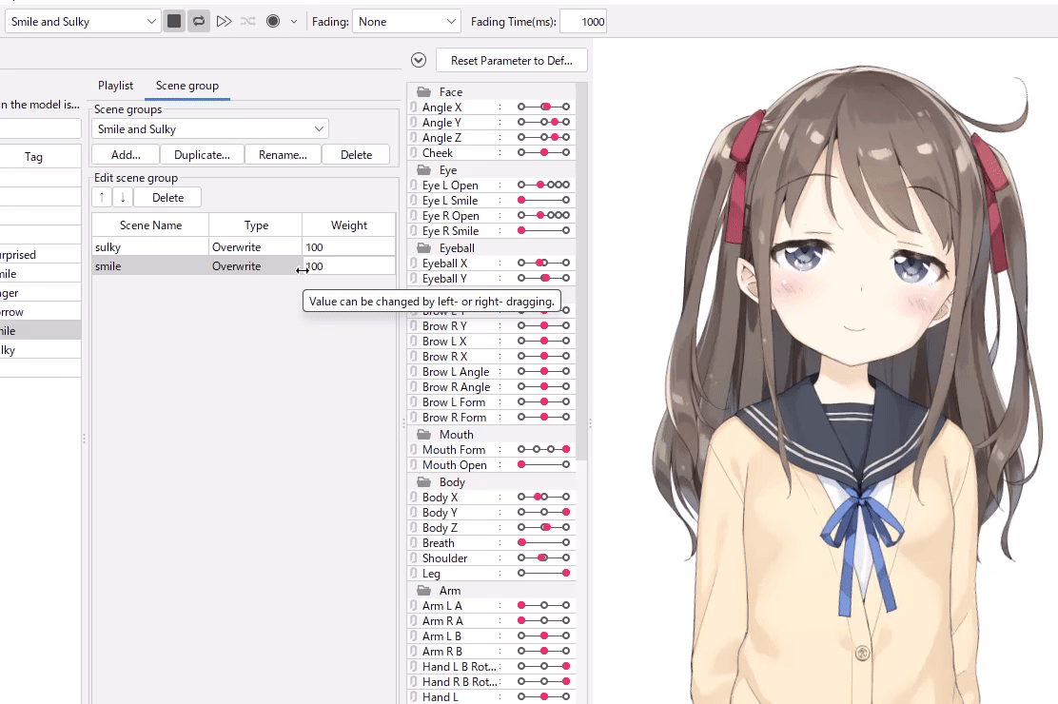This screenshot has height=704, width=1058.
Task: Move scene up with up arrow icon
Action: (102, 197)
